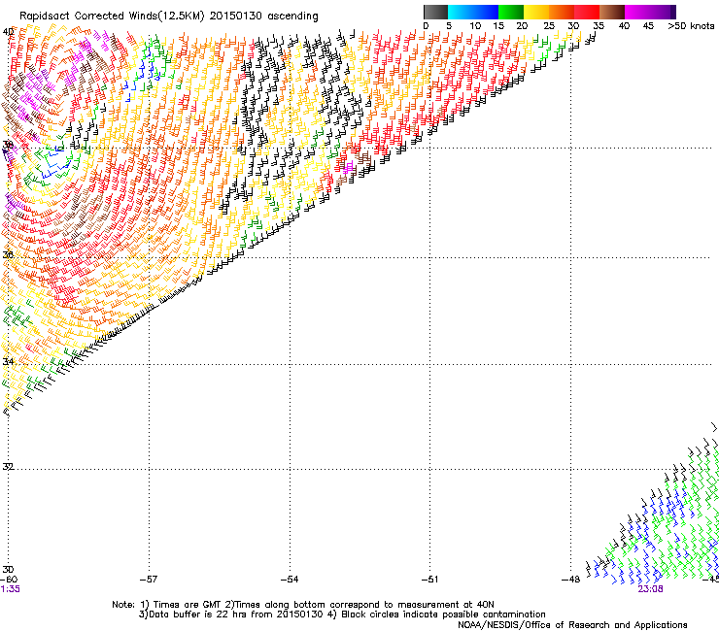Screen dimensions: 719x631
Task: Click the legend label '10'
Action: (475, 26)
